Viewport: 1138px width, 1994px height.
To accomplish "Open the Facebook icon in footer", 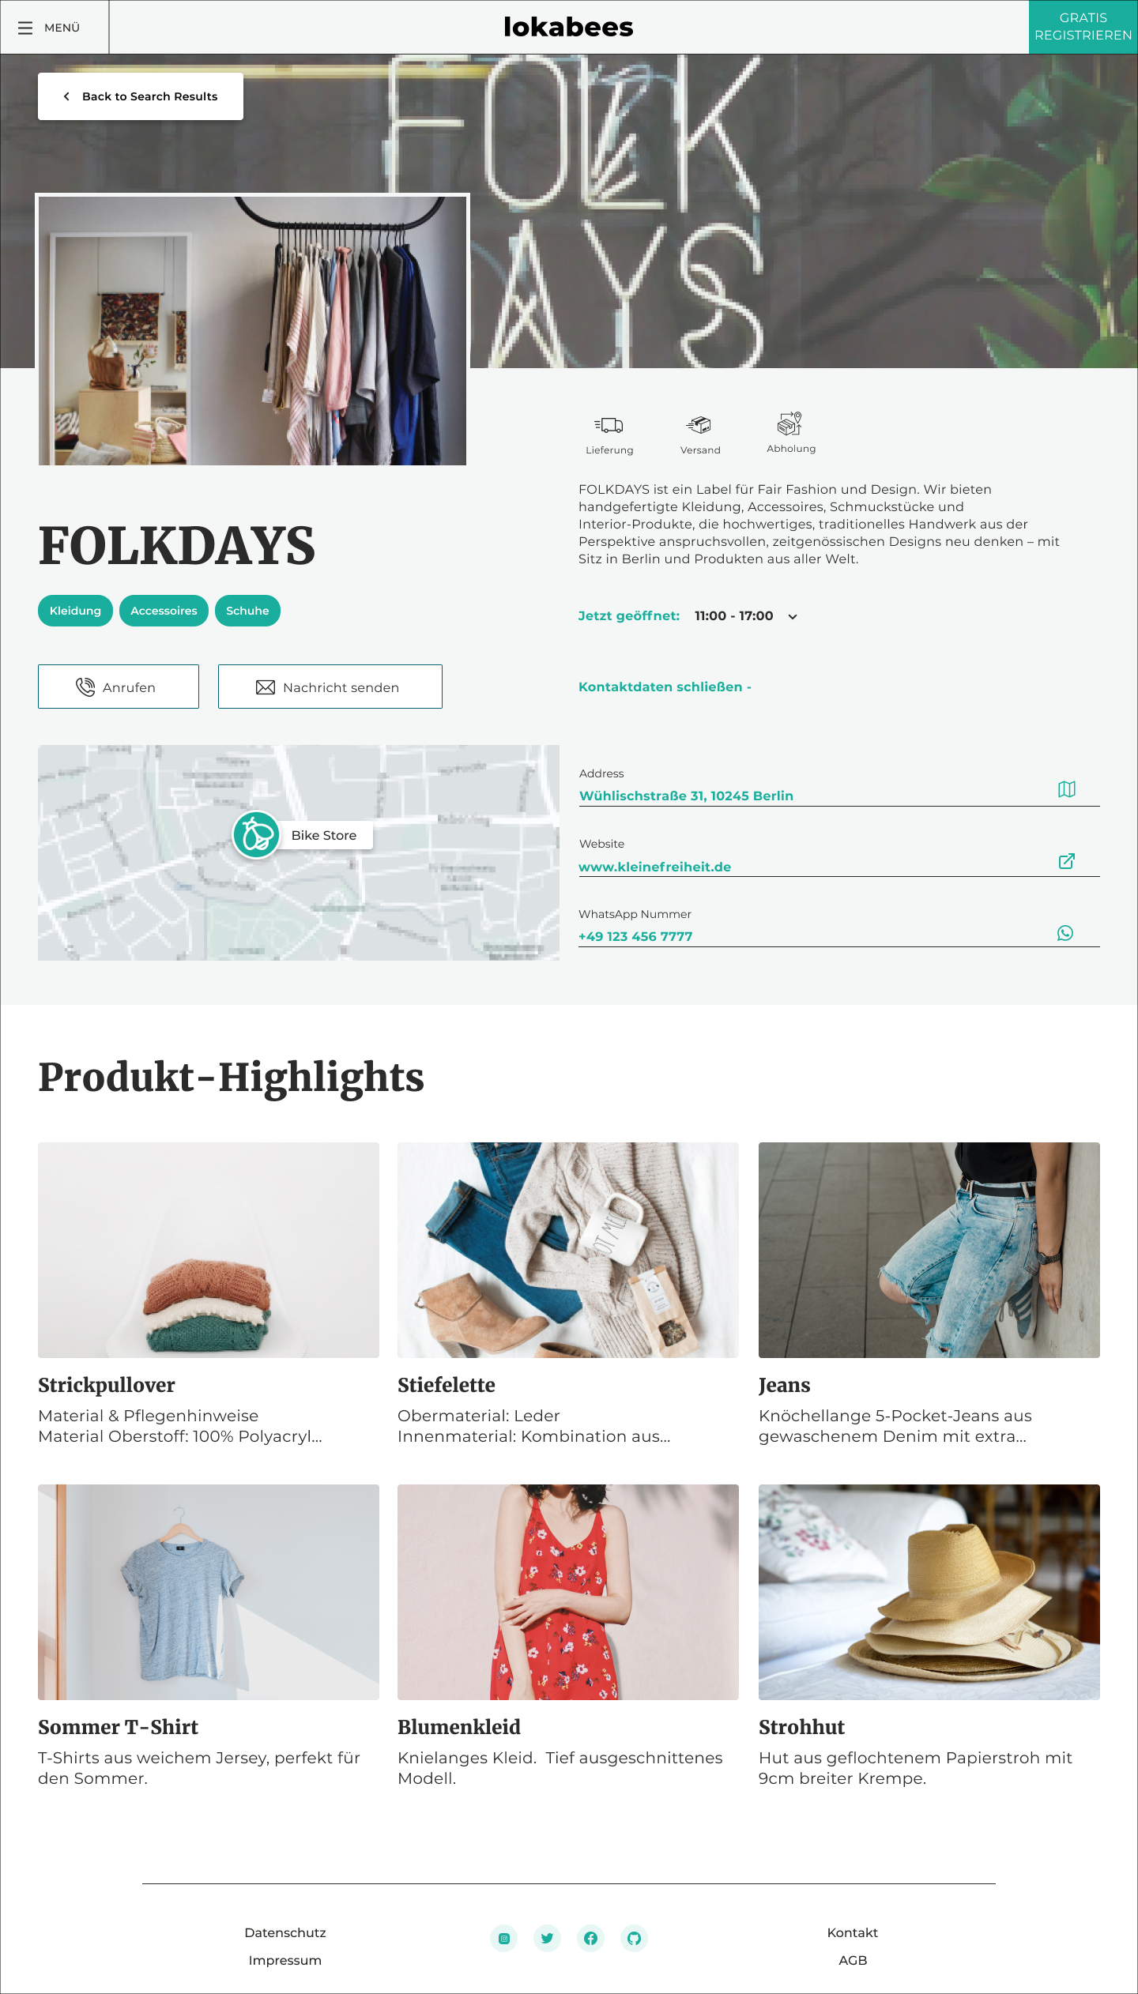I will click(590, 1938).
